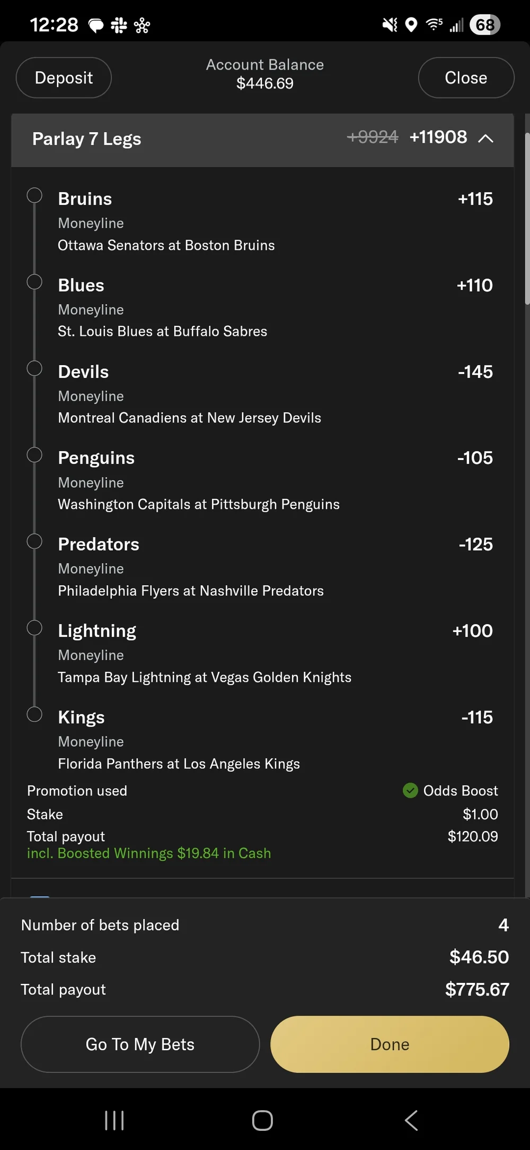Tap the Parlay 7 Legs header
Image resolution: width=530 pixels, height=1150 pixels.
click(x=87, y=139)
